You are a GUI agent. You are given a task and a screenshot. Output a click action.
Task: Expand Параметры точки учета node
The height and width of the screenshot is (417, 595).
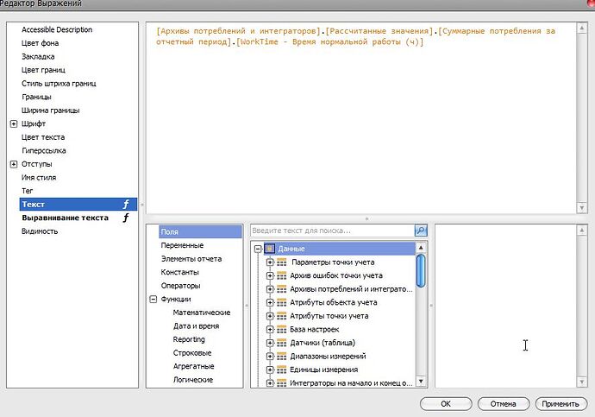tap(270, 262)
